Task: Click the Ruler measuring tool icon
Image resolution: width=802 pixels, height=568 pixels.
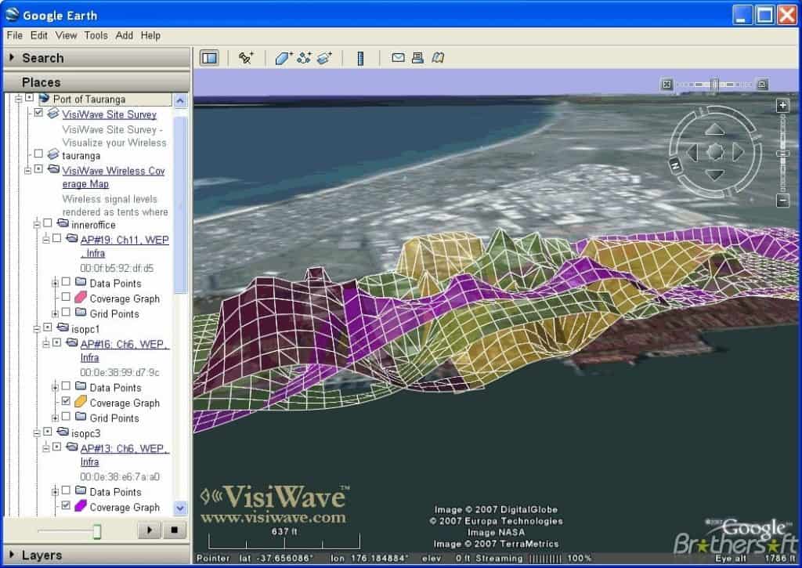Action: (x=360, y=58)
